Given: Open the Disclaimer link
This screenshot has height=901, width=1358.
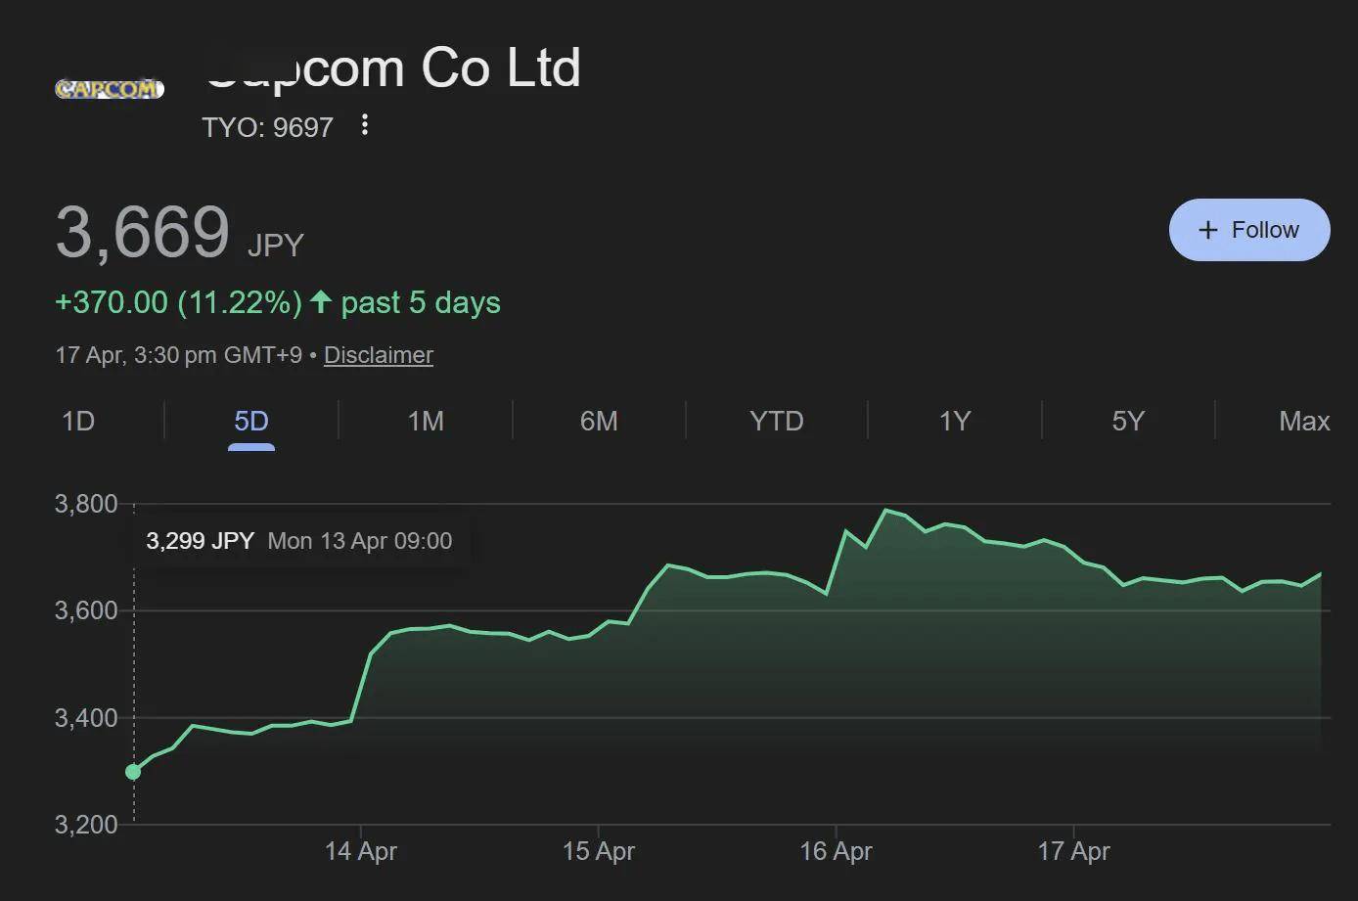Looking at the screenshot, I should (378, 355).
